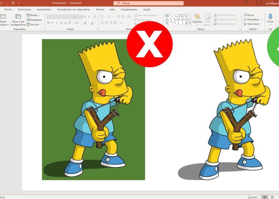This screenshot has height=199, width=279.
Task: Click the Nueva diapositiva icon
Action: point(3,17)
